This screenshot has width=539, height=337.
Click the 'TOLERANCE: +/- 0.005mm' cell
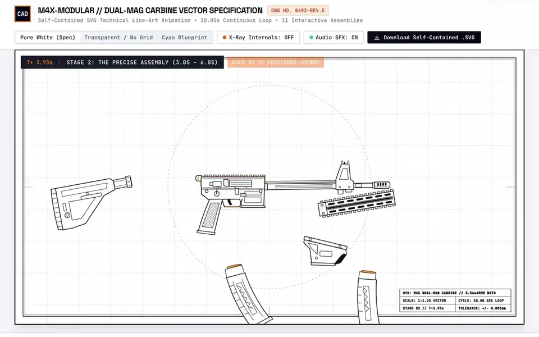point(482,308)
